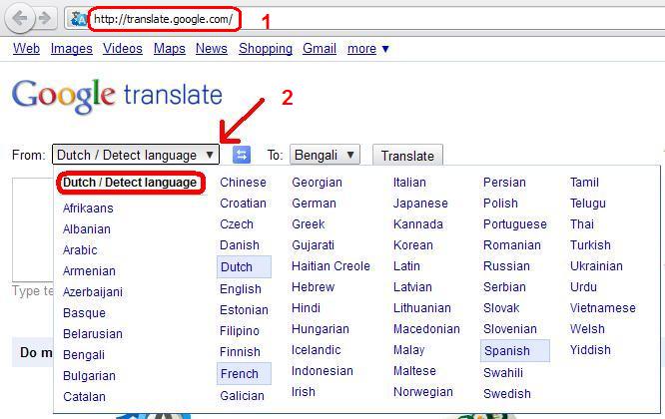Click the translate site icon in address bar

[x=79, y=19]
